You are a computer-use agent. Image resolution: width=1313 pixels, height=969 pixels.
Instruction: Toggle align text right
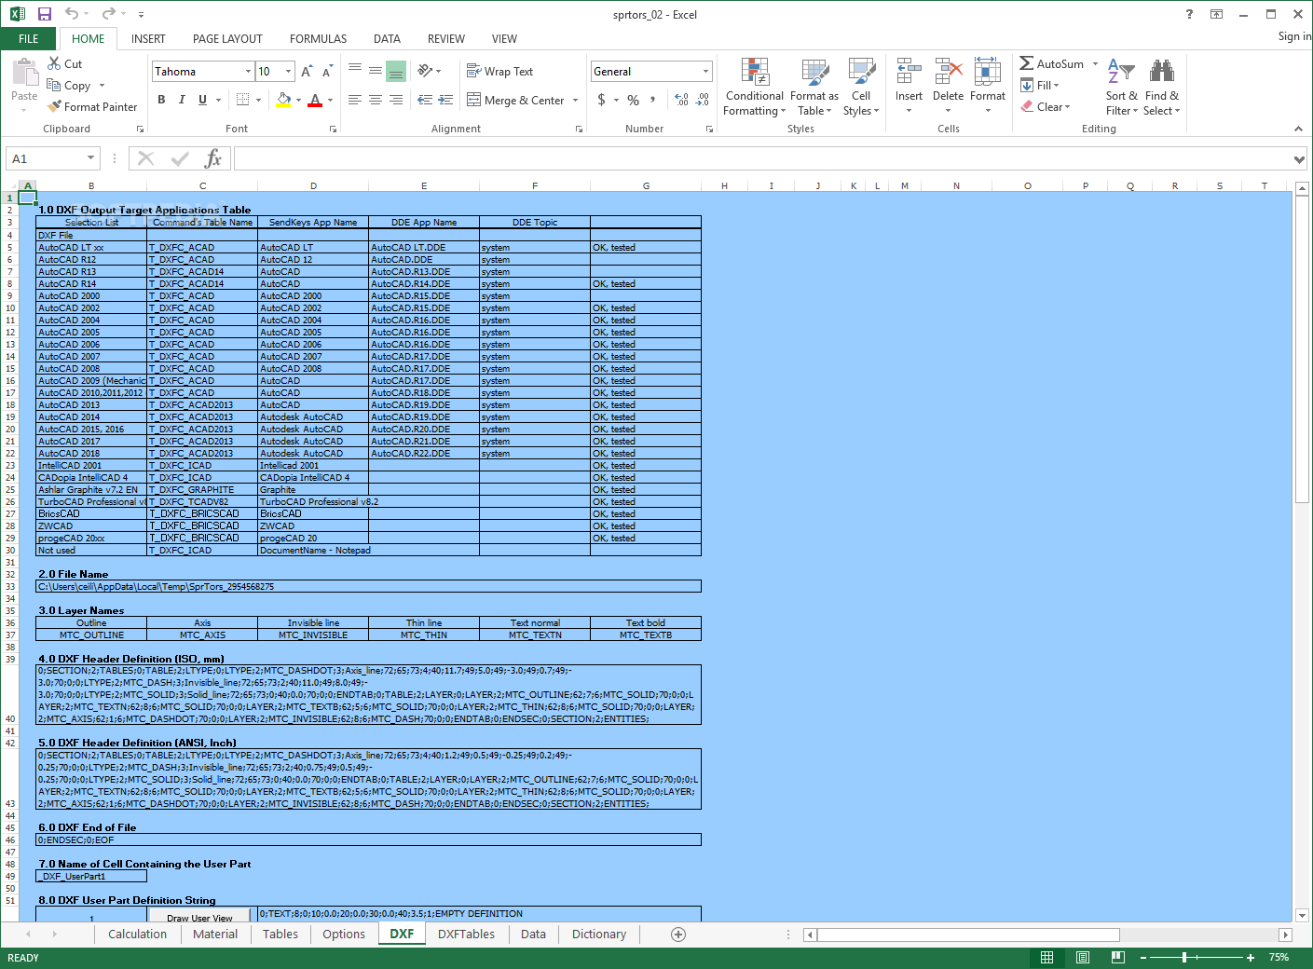[396, 100]
